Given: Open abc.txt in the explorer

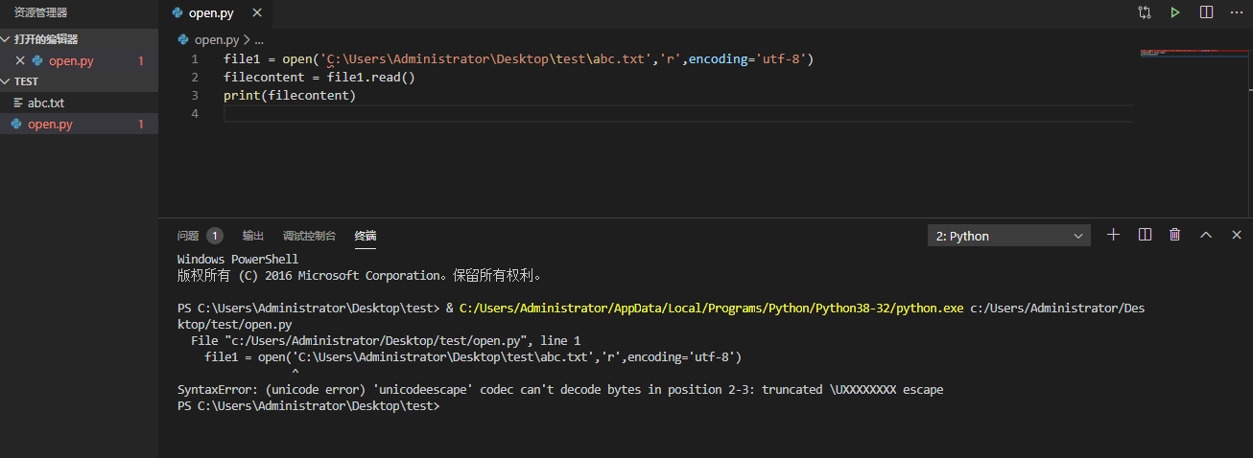Looking at the screenshot, I should (x=46, y=103).
